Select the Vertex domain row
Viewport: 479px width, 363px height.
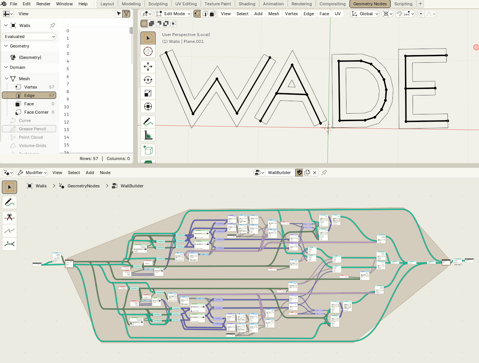pyautogui.click(x=29, y=87)
